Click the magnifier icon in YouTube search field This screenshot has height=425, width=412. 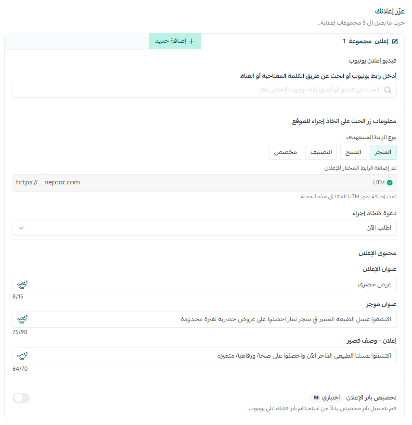[387, 90]
